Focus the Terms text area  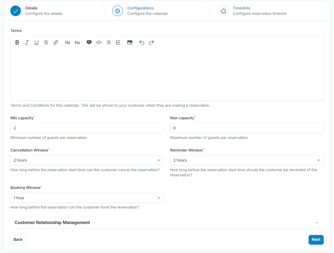click(167, 75)
